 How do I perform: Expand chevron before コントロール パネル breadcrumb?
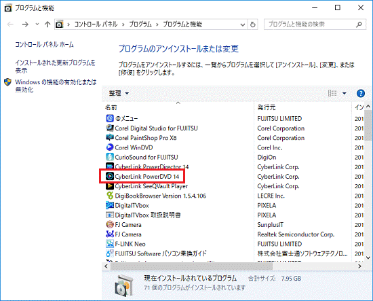[68, 24]
